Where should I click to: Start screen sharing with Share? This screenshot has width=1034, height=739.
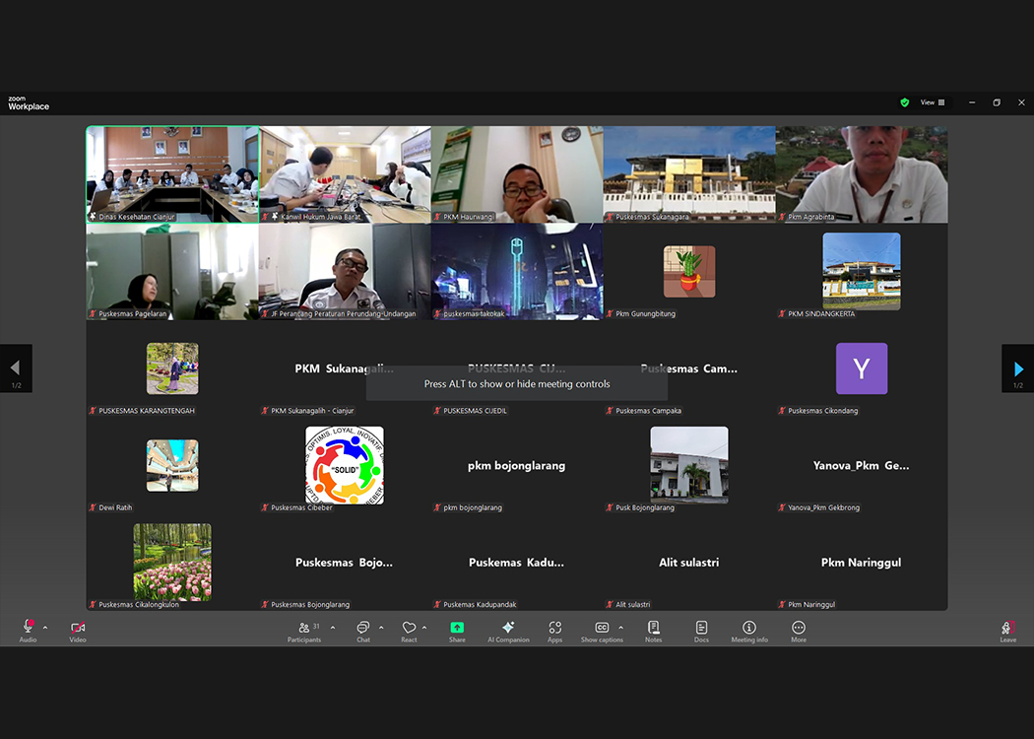457,630
